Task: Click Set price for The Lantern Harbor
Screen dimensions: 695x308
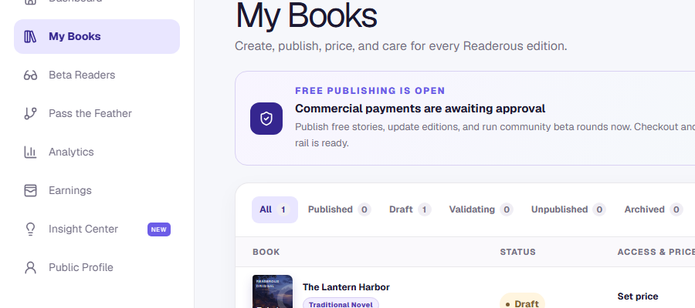Action: coord(637,296)
